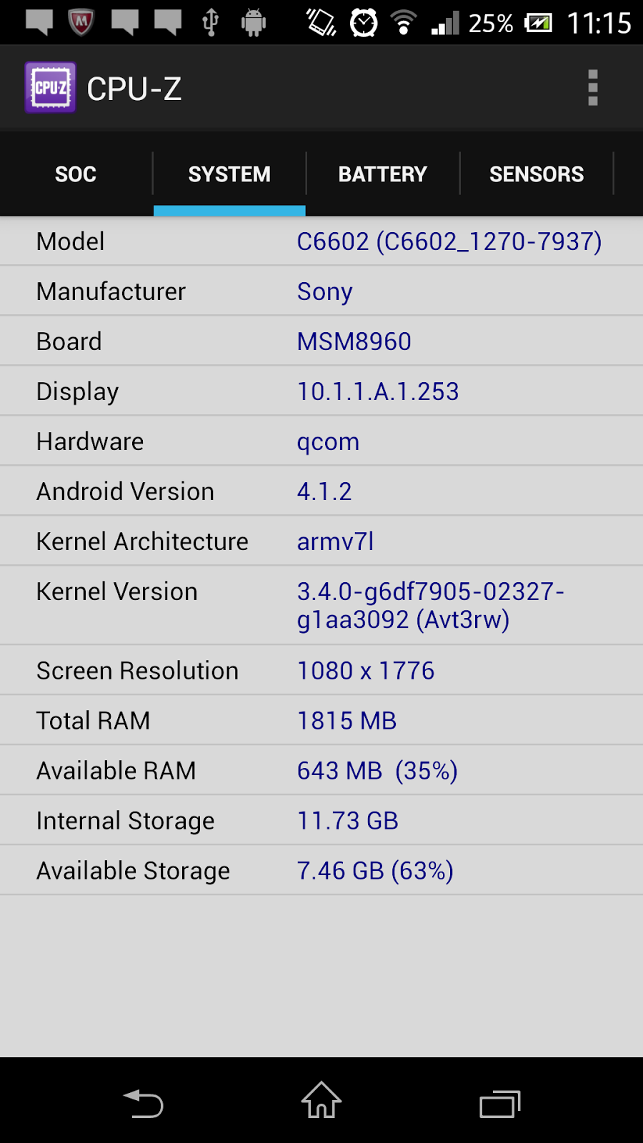Open the SENSORS tab

[x=537, y=174]
